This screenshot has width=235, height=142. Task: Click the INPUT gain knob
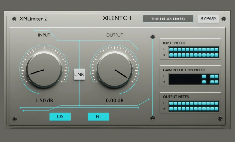coord(44,70)
